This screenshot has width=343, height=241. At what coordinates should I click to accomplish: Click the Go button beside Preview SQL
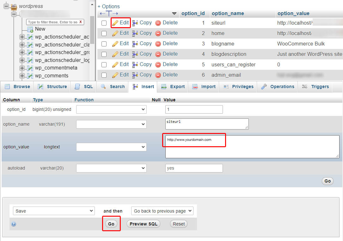point(111,224)
